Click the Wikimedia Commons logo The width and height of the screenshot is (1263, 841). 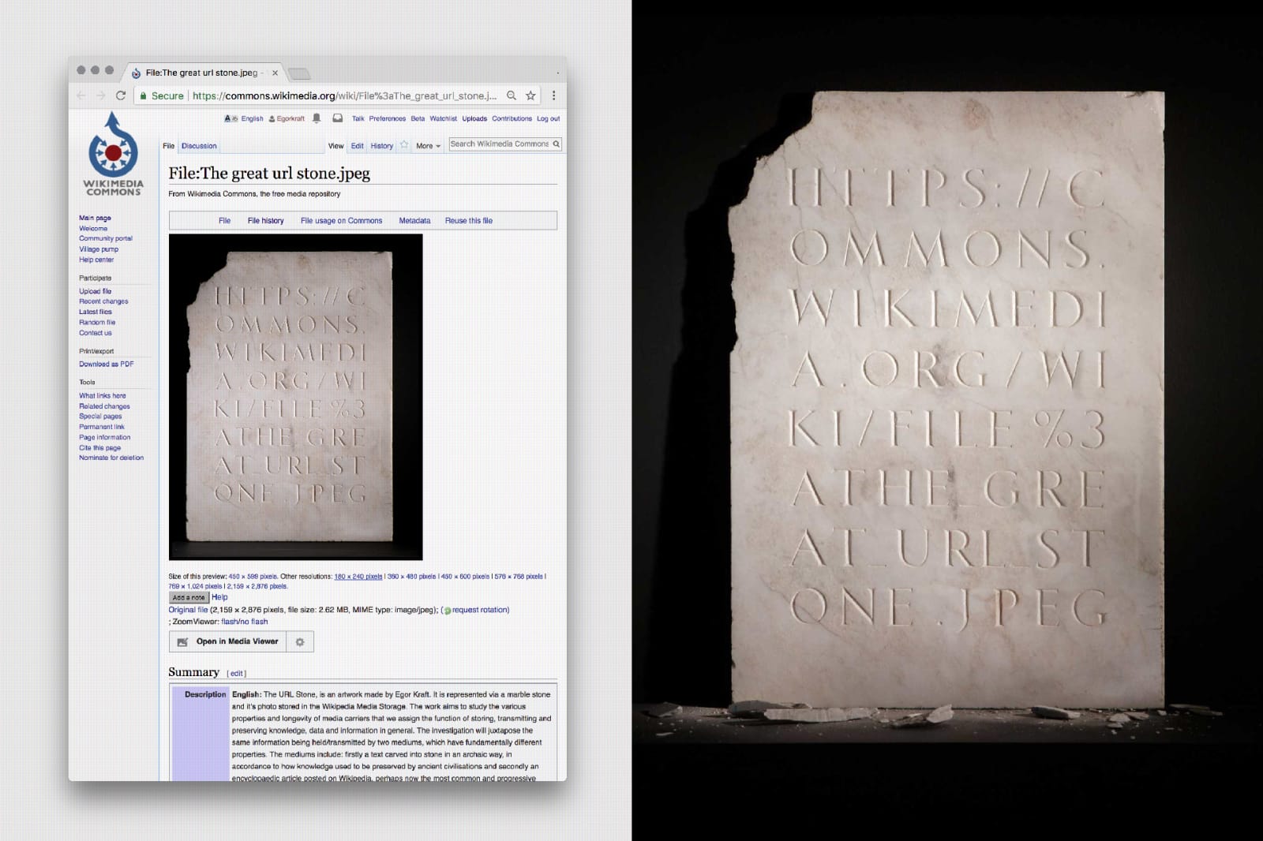114,154
